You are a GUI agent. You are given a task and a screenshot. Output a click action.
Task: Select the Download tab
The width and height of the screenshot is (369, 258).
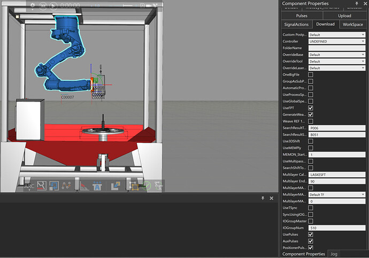(x=326, y=24)
